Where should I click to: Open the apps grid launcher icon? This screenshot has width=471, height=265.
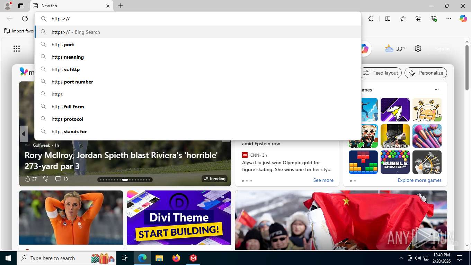click(x=17, y=49)
